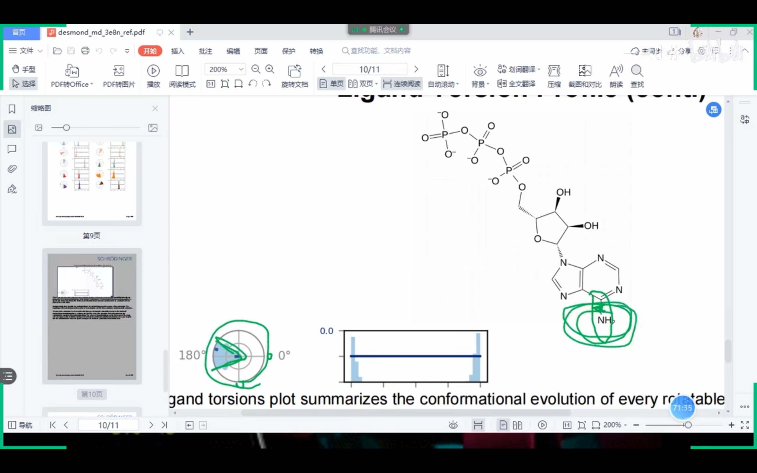Start slideshow with 播放 button

point(153,76)
